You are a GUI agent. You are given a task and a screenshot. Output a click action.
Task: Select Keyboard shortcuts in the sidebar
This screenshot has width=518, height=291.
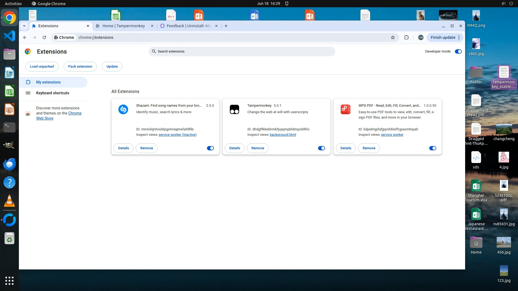(53, 93)
